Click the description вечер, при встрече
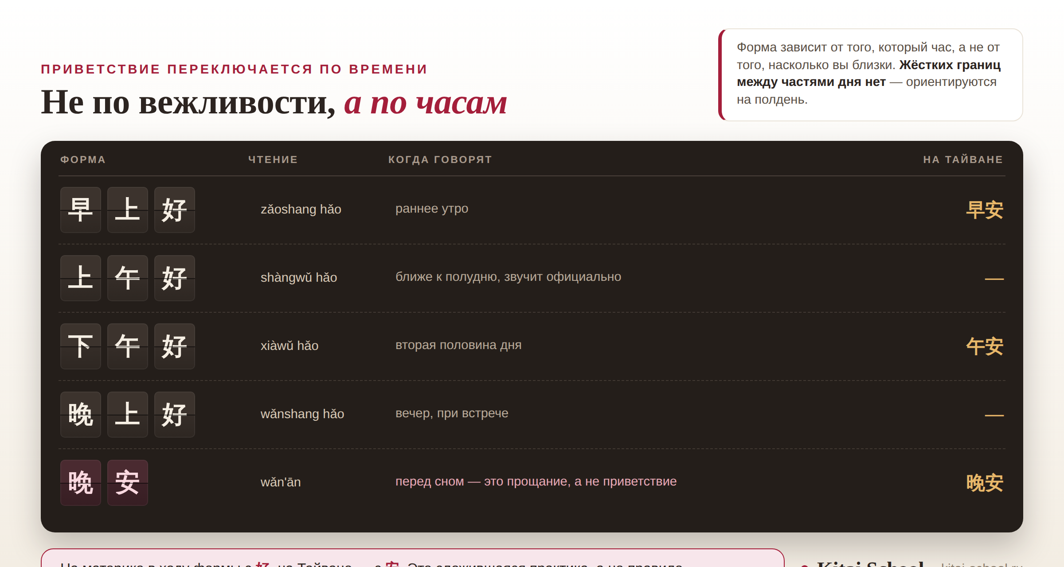1064x567 pixels. click(x=452, y=413)
